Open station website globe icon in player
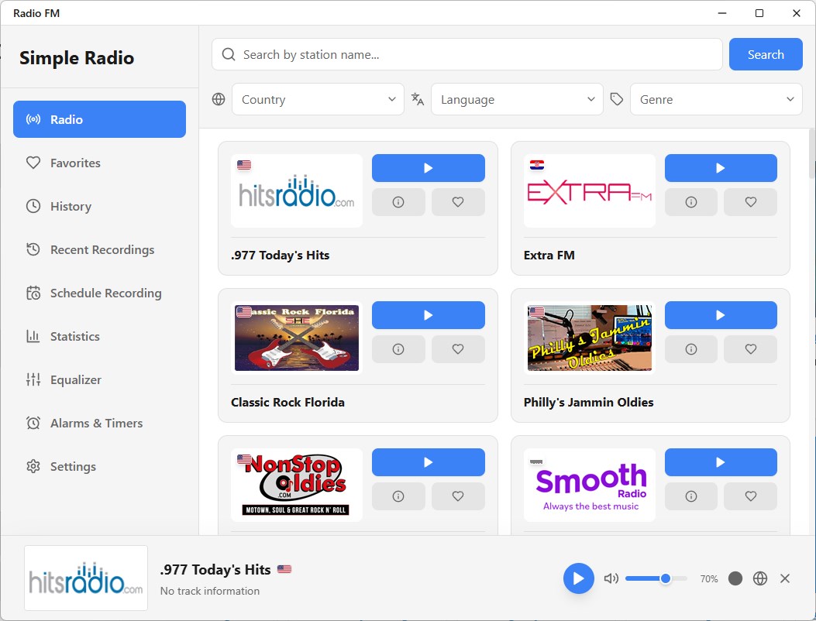This screenshot has height=621, width=816. point(759,578)
